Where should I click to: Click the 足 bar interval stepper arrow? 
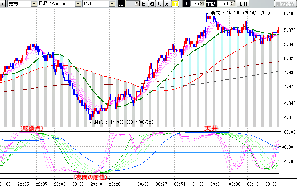coord(137,4)
